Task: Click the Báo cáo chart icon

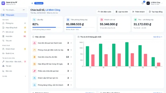Action: (x=3, y=71)
